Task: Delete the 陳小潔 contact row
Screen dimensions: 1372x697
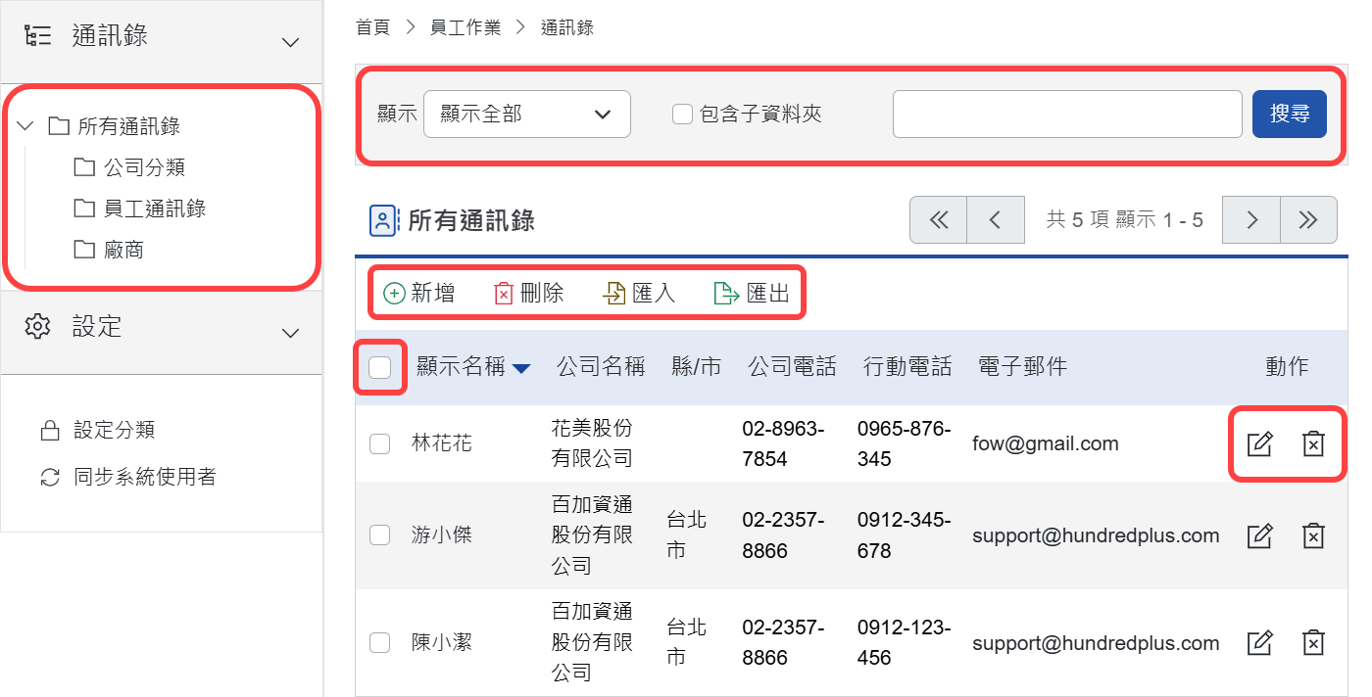Action: click(x=1313, y=643)
